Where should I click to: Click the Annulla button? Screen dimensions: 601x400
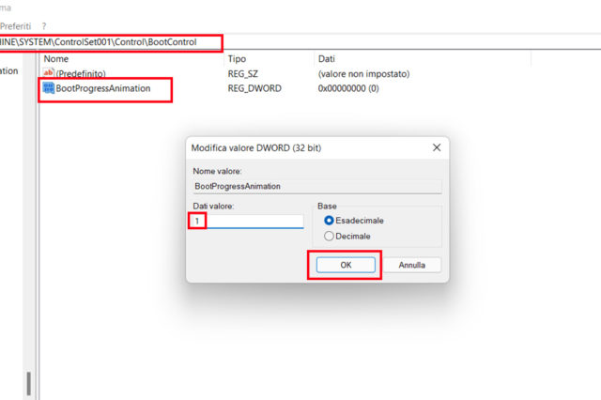click(411, 265)
